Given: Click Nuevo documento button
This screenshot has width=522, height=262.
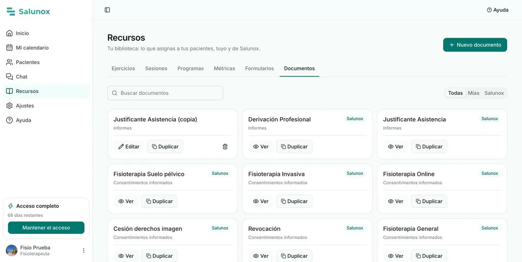Looking at the screenshot, I should coord(475,45).
